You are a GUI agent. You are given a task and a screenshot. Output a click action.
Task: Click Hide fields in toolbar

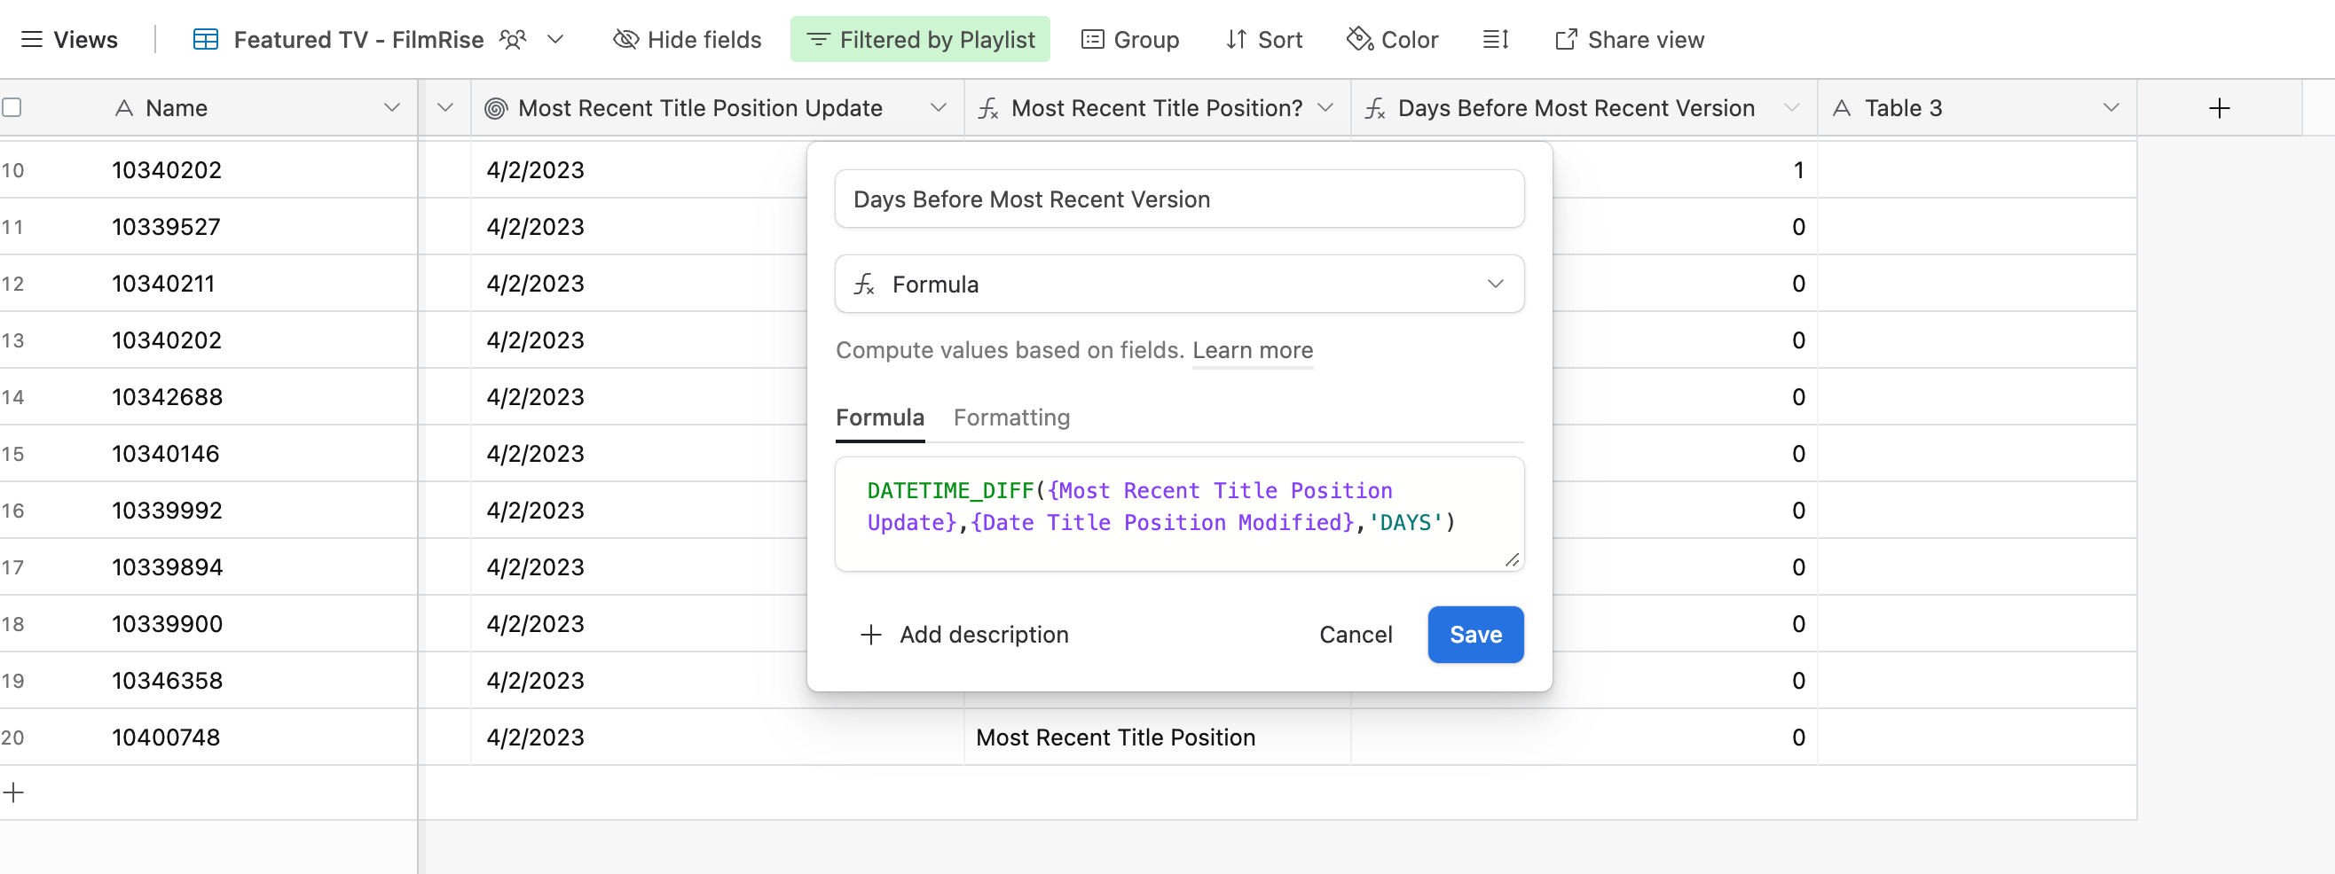[687, 39]
